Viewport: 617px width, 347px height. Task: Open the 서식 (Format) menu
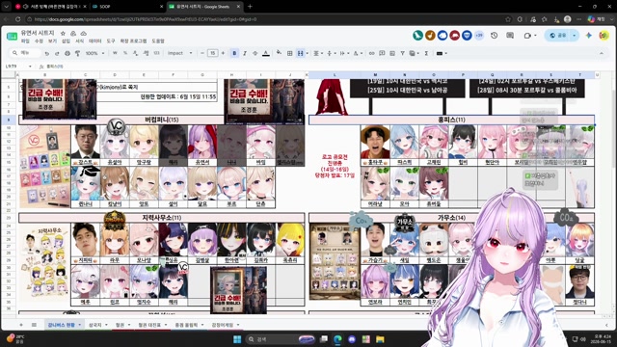pyautogui.click(x=79, y=40)
